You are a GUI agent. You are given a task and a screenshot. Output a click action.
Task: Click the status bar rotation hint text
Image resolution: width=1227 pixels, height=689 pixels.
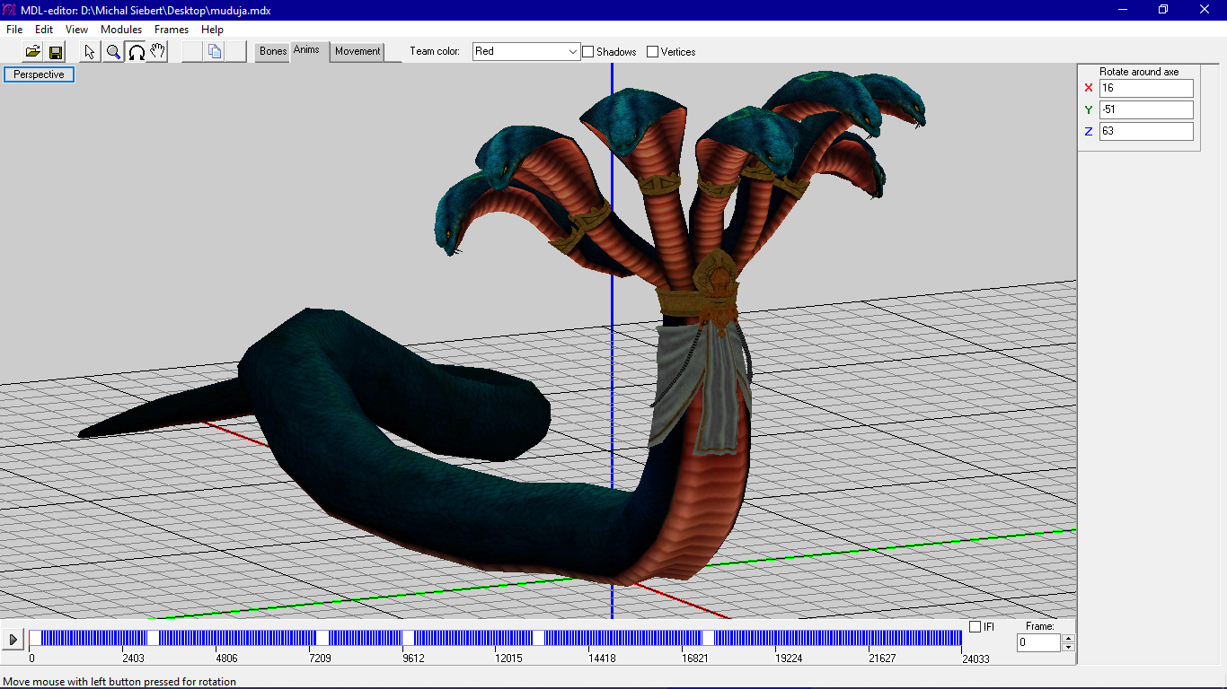[119, 682]
